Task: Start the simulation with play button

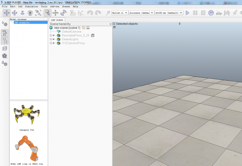Action: pos(187,13)
